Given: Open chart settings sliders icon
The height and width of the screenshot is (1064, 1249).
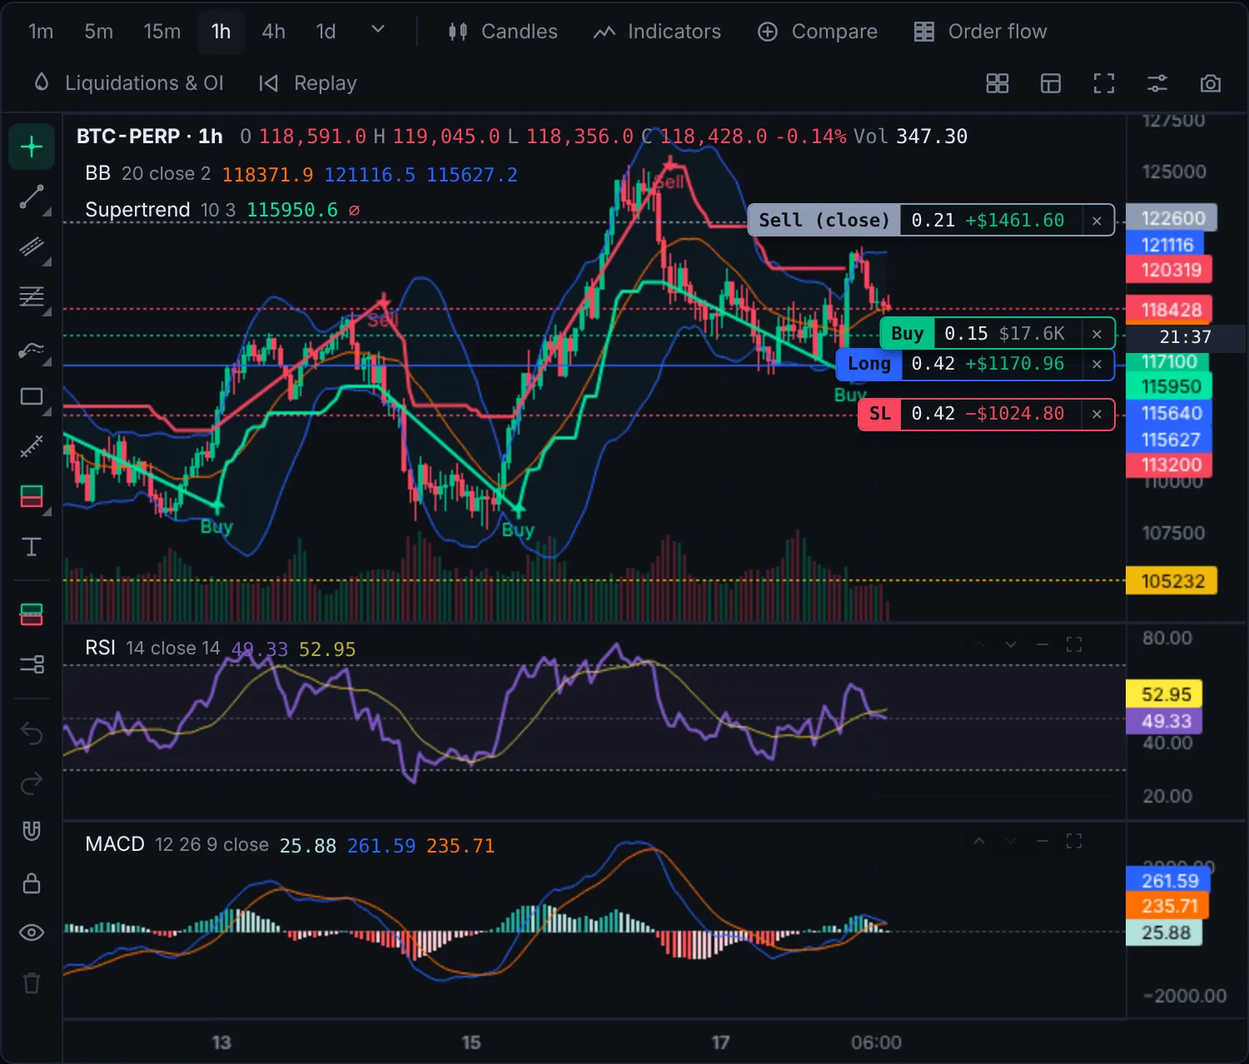Looking at the screenshot, I should pos(1157,83).
